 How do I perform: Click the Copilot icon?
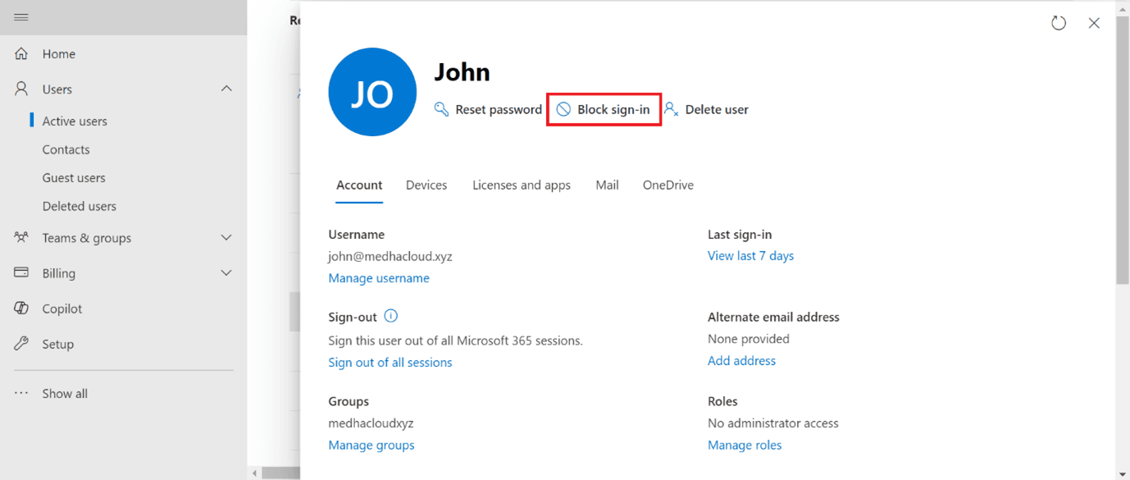tap(21, 308)
